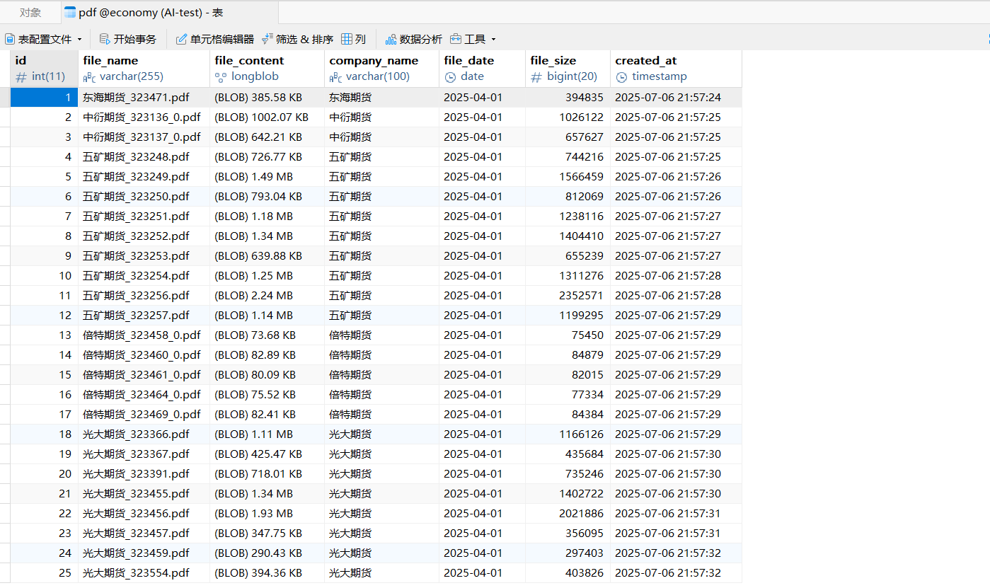Open the 表配置文件 dropdown in toolbar
Image resolution: width=990 pixels, height=588 pixels.
tap(43, 39)
